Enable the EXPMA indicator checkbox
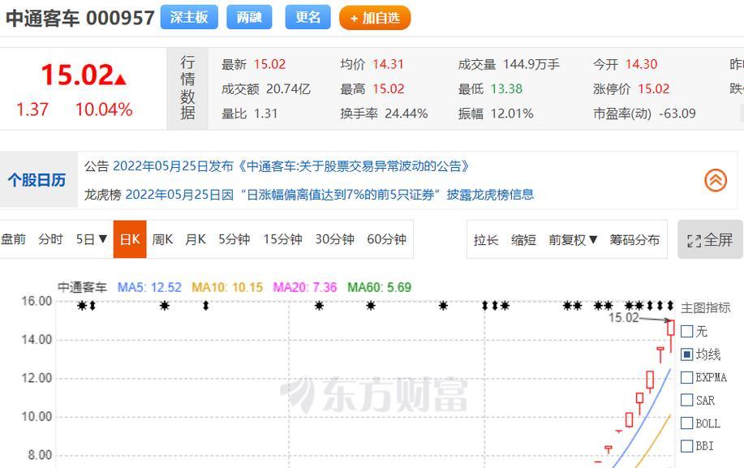The image size is (744, 468). point(686,377)
